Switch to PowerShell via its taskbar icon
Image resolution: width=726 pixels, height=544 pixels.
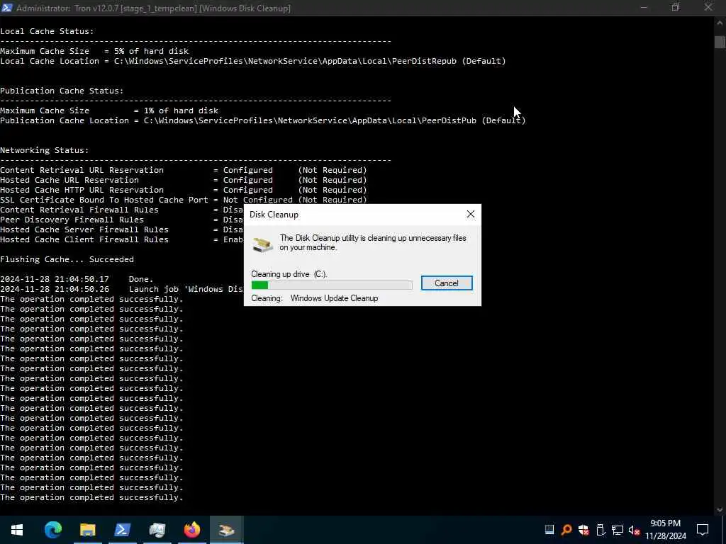[x=122, y=530]
